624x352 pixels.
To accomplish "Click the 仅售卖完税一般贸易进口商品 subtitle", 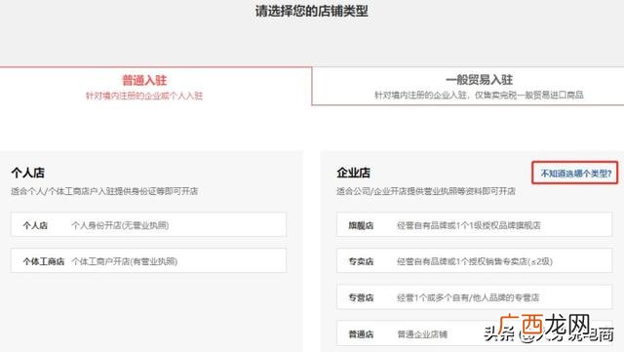I will click(x=528, y=96).
